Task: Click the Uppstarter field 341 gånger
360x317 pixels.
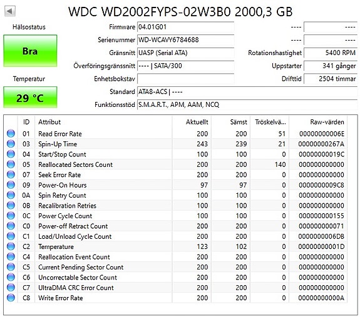Action: (331, 66)
